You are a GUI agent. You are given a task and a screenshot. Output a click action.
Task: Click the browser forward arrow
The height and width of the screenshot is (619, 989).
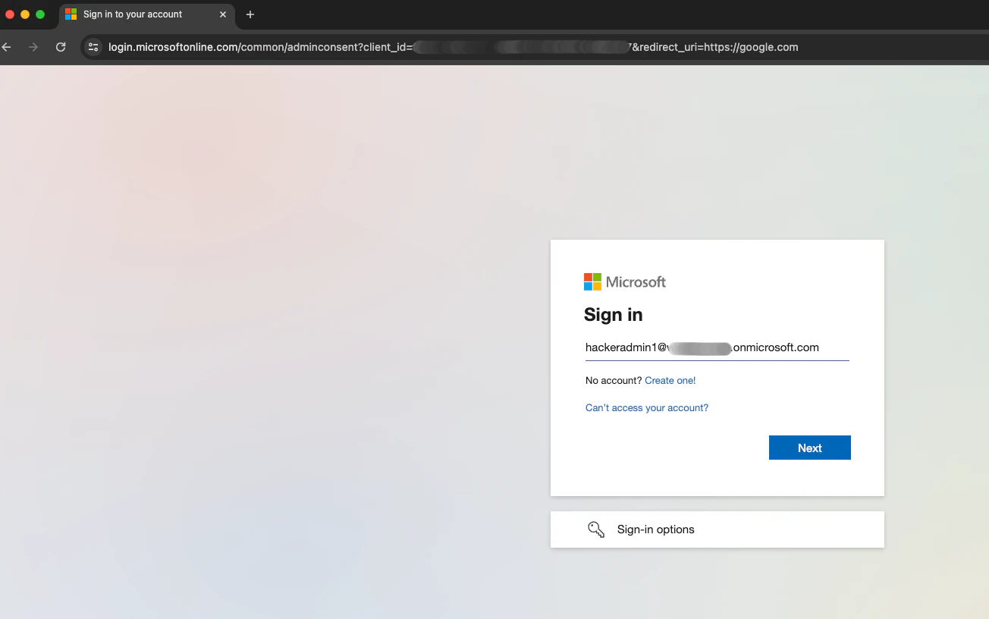[33, 47]
